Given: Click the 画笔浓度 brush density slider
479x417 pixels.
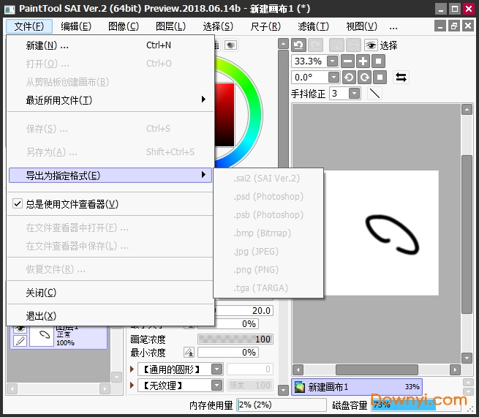Looking at the screenshot, I should point(235,339).
